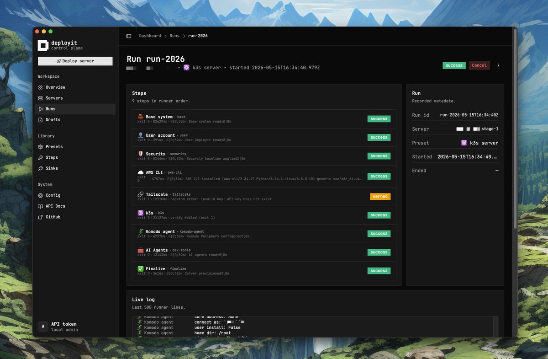The height and width of the screenshot is (359, 548).
Task: Select the User account step title
Action: tap(160, 135)
